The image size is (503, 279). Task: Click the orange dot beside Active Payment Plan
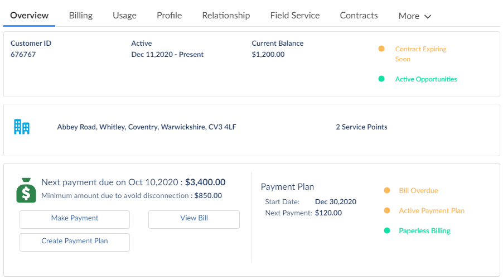click(x=387, y=210)
